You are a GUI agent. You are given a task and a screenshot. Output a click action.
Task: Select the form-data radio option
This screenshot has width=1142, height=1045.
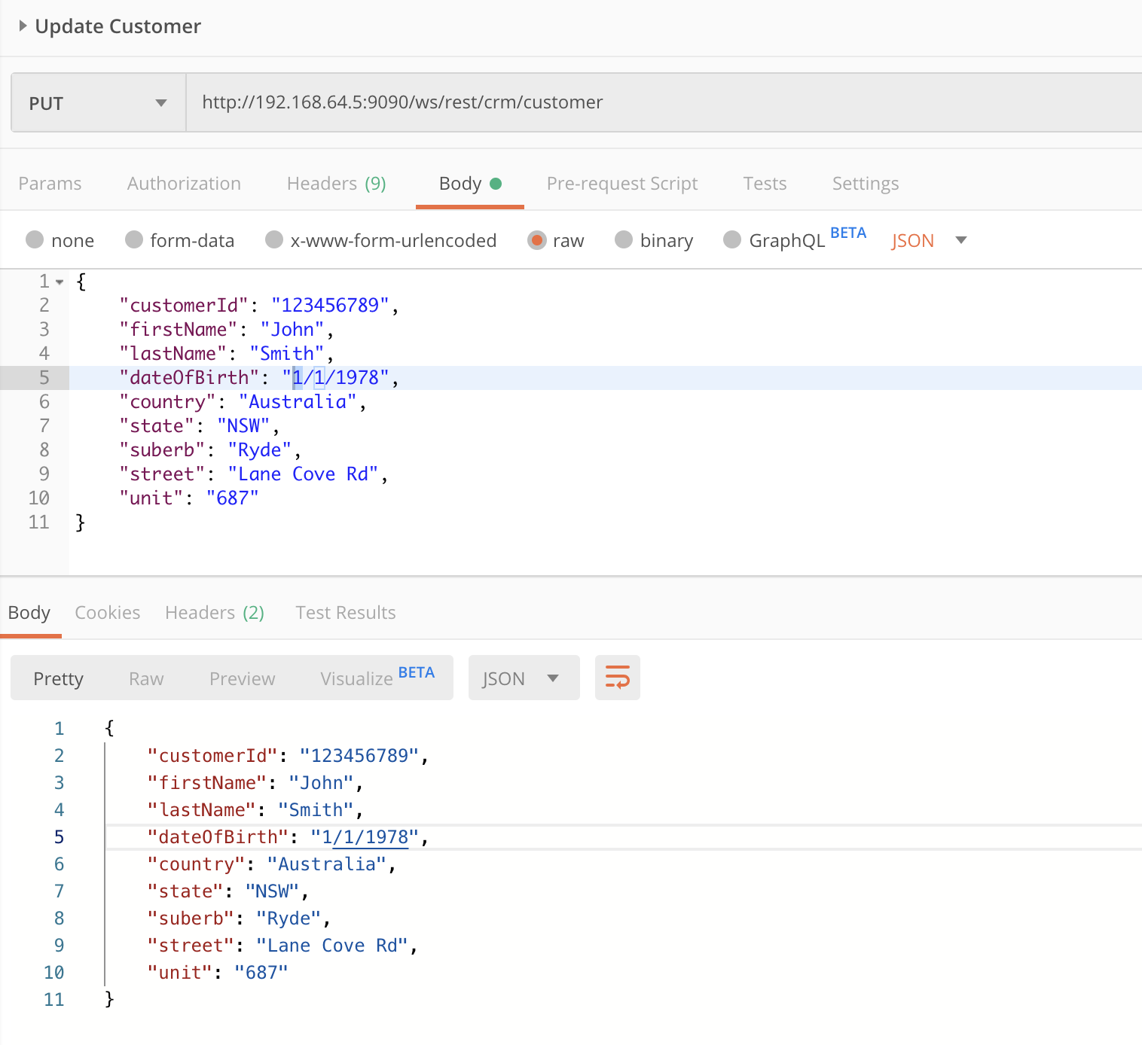coord(134,240)
